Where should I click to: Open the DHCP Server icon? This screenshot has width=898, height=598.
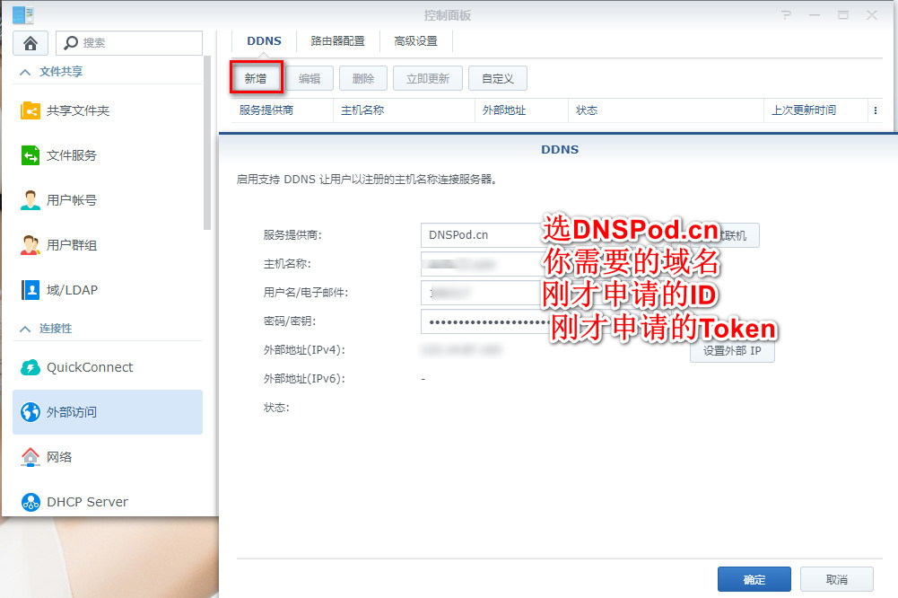pyautogui.click(x=31, y=502)
